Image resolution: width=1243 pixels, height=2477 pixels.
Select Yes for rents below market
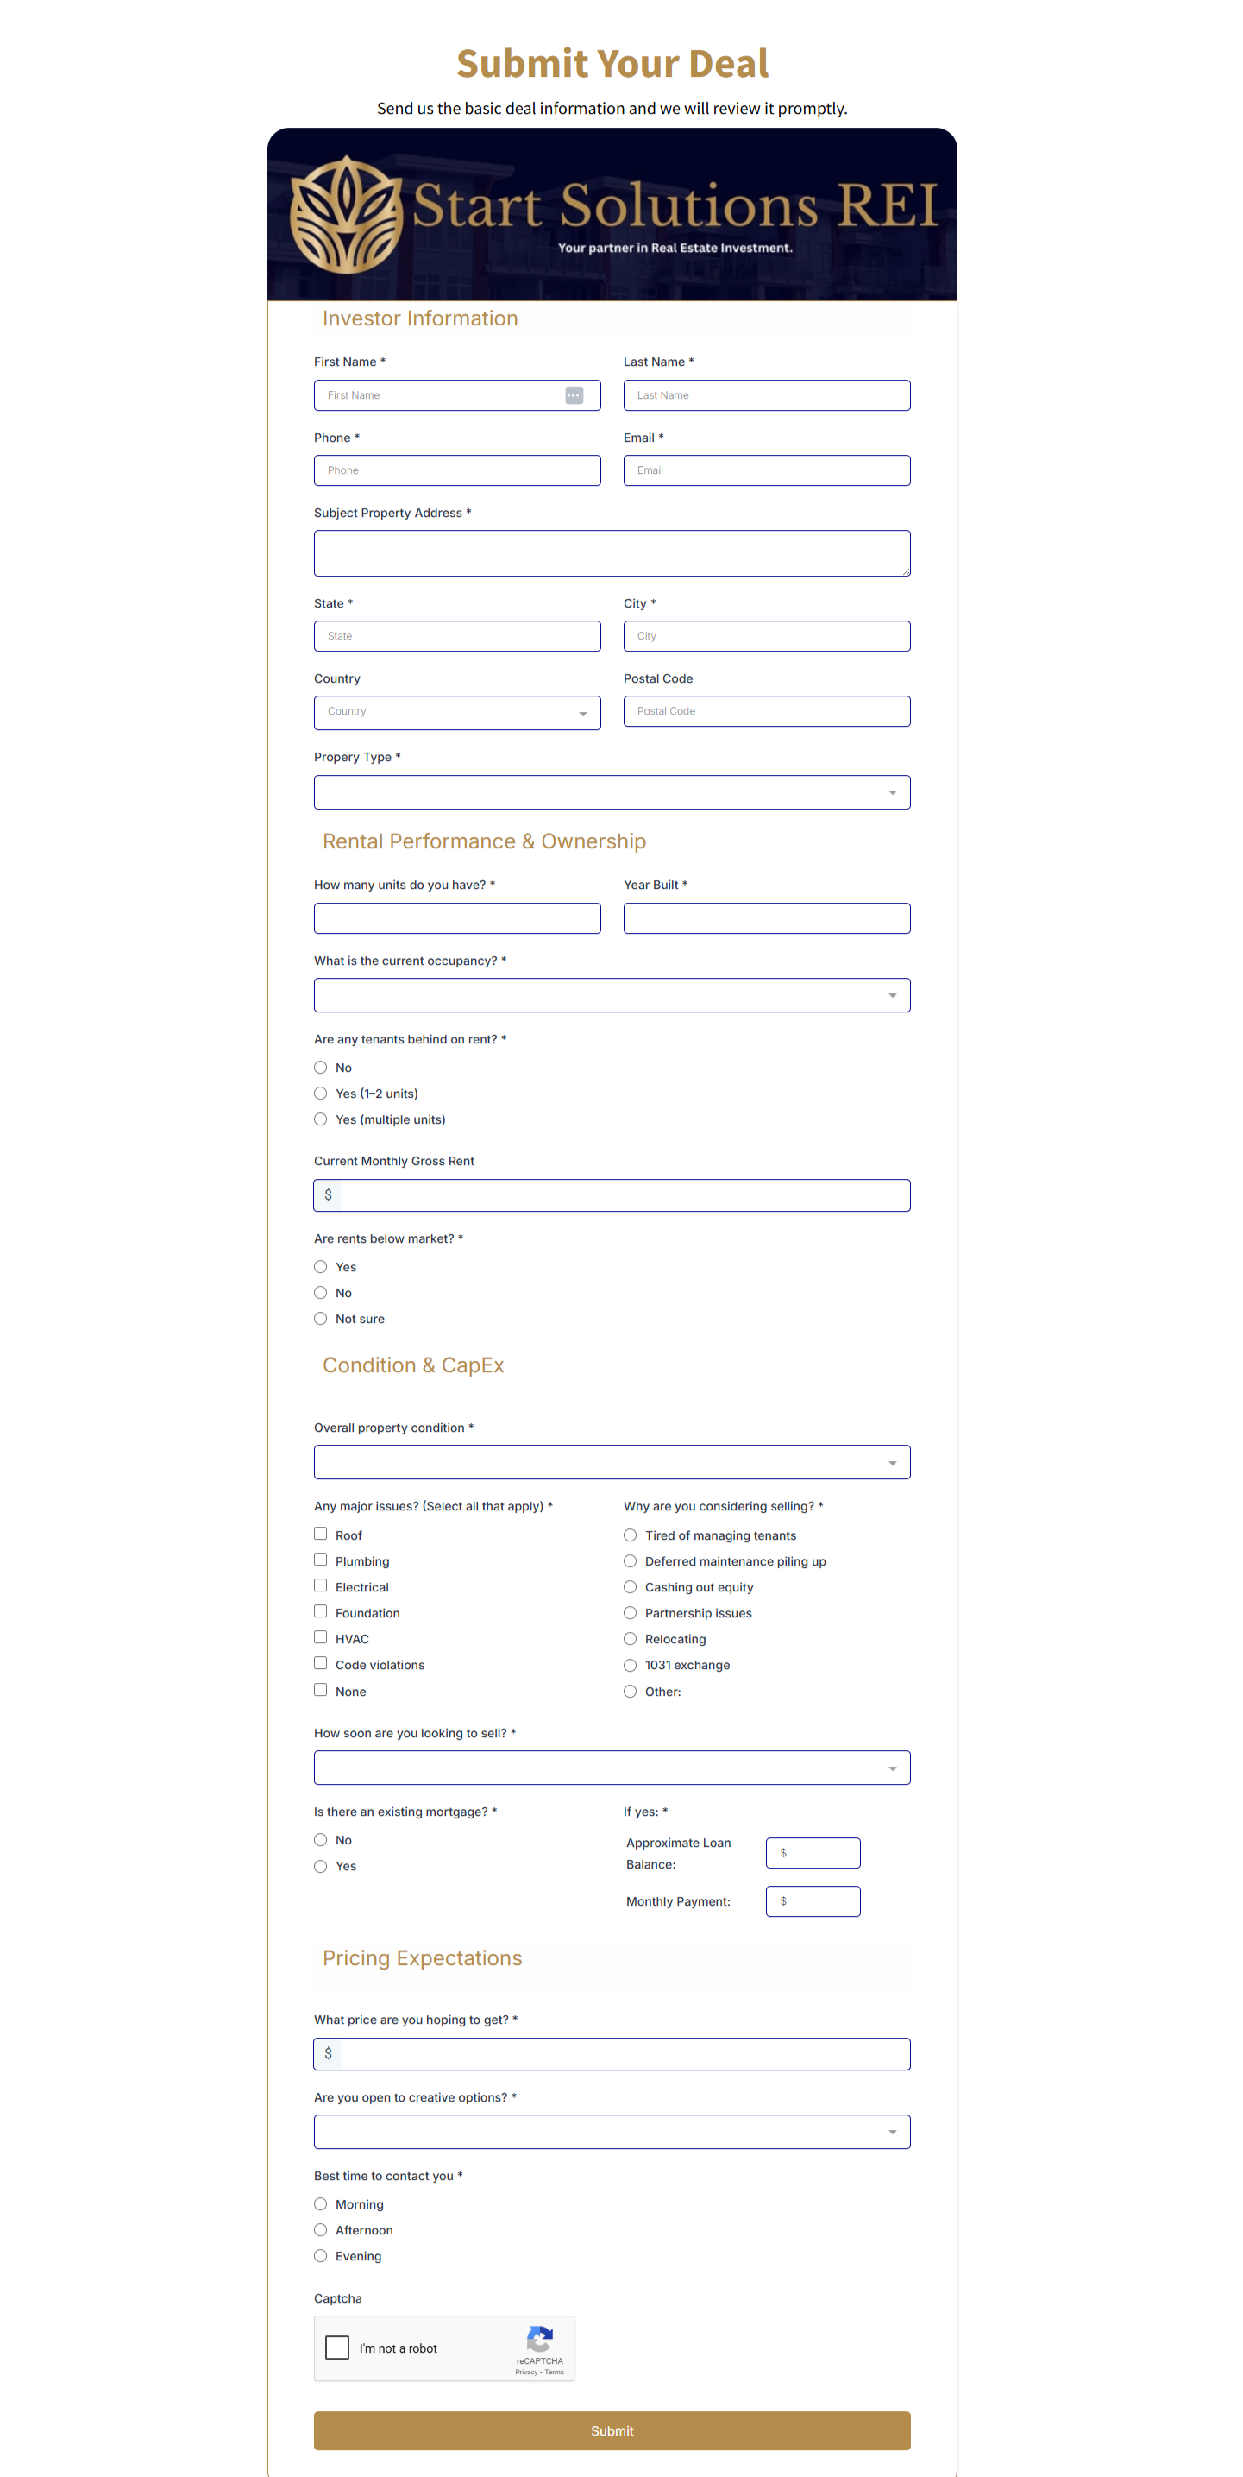tap(320, 1266)
